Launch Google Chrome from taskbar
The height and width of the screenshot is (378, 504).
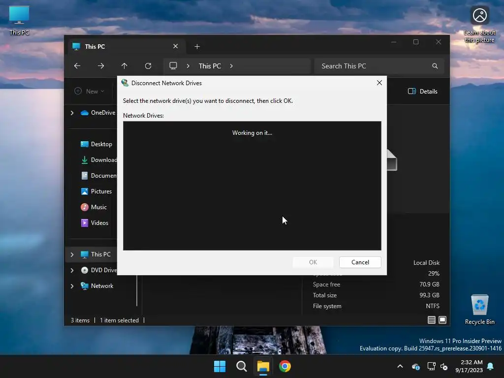coord(285,366)
